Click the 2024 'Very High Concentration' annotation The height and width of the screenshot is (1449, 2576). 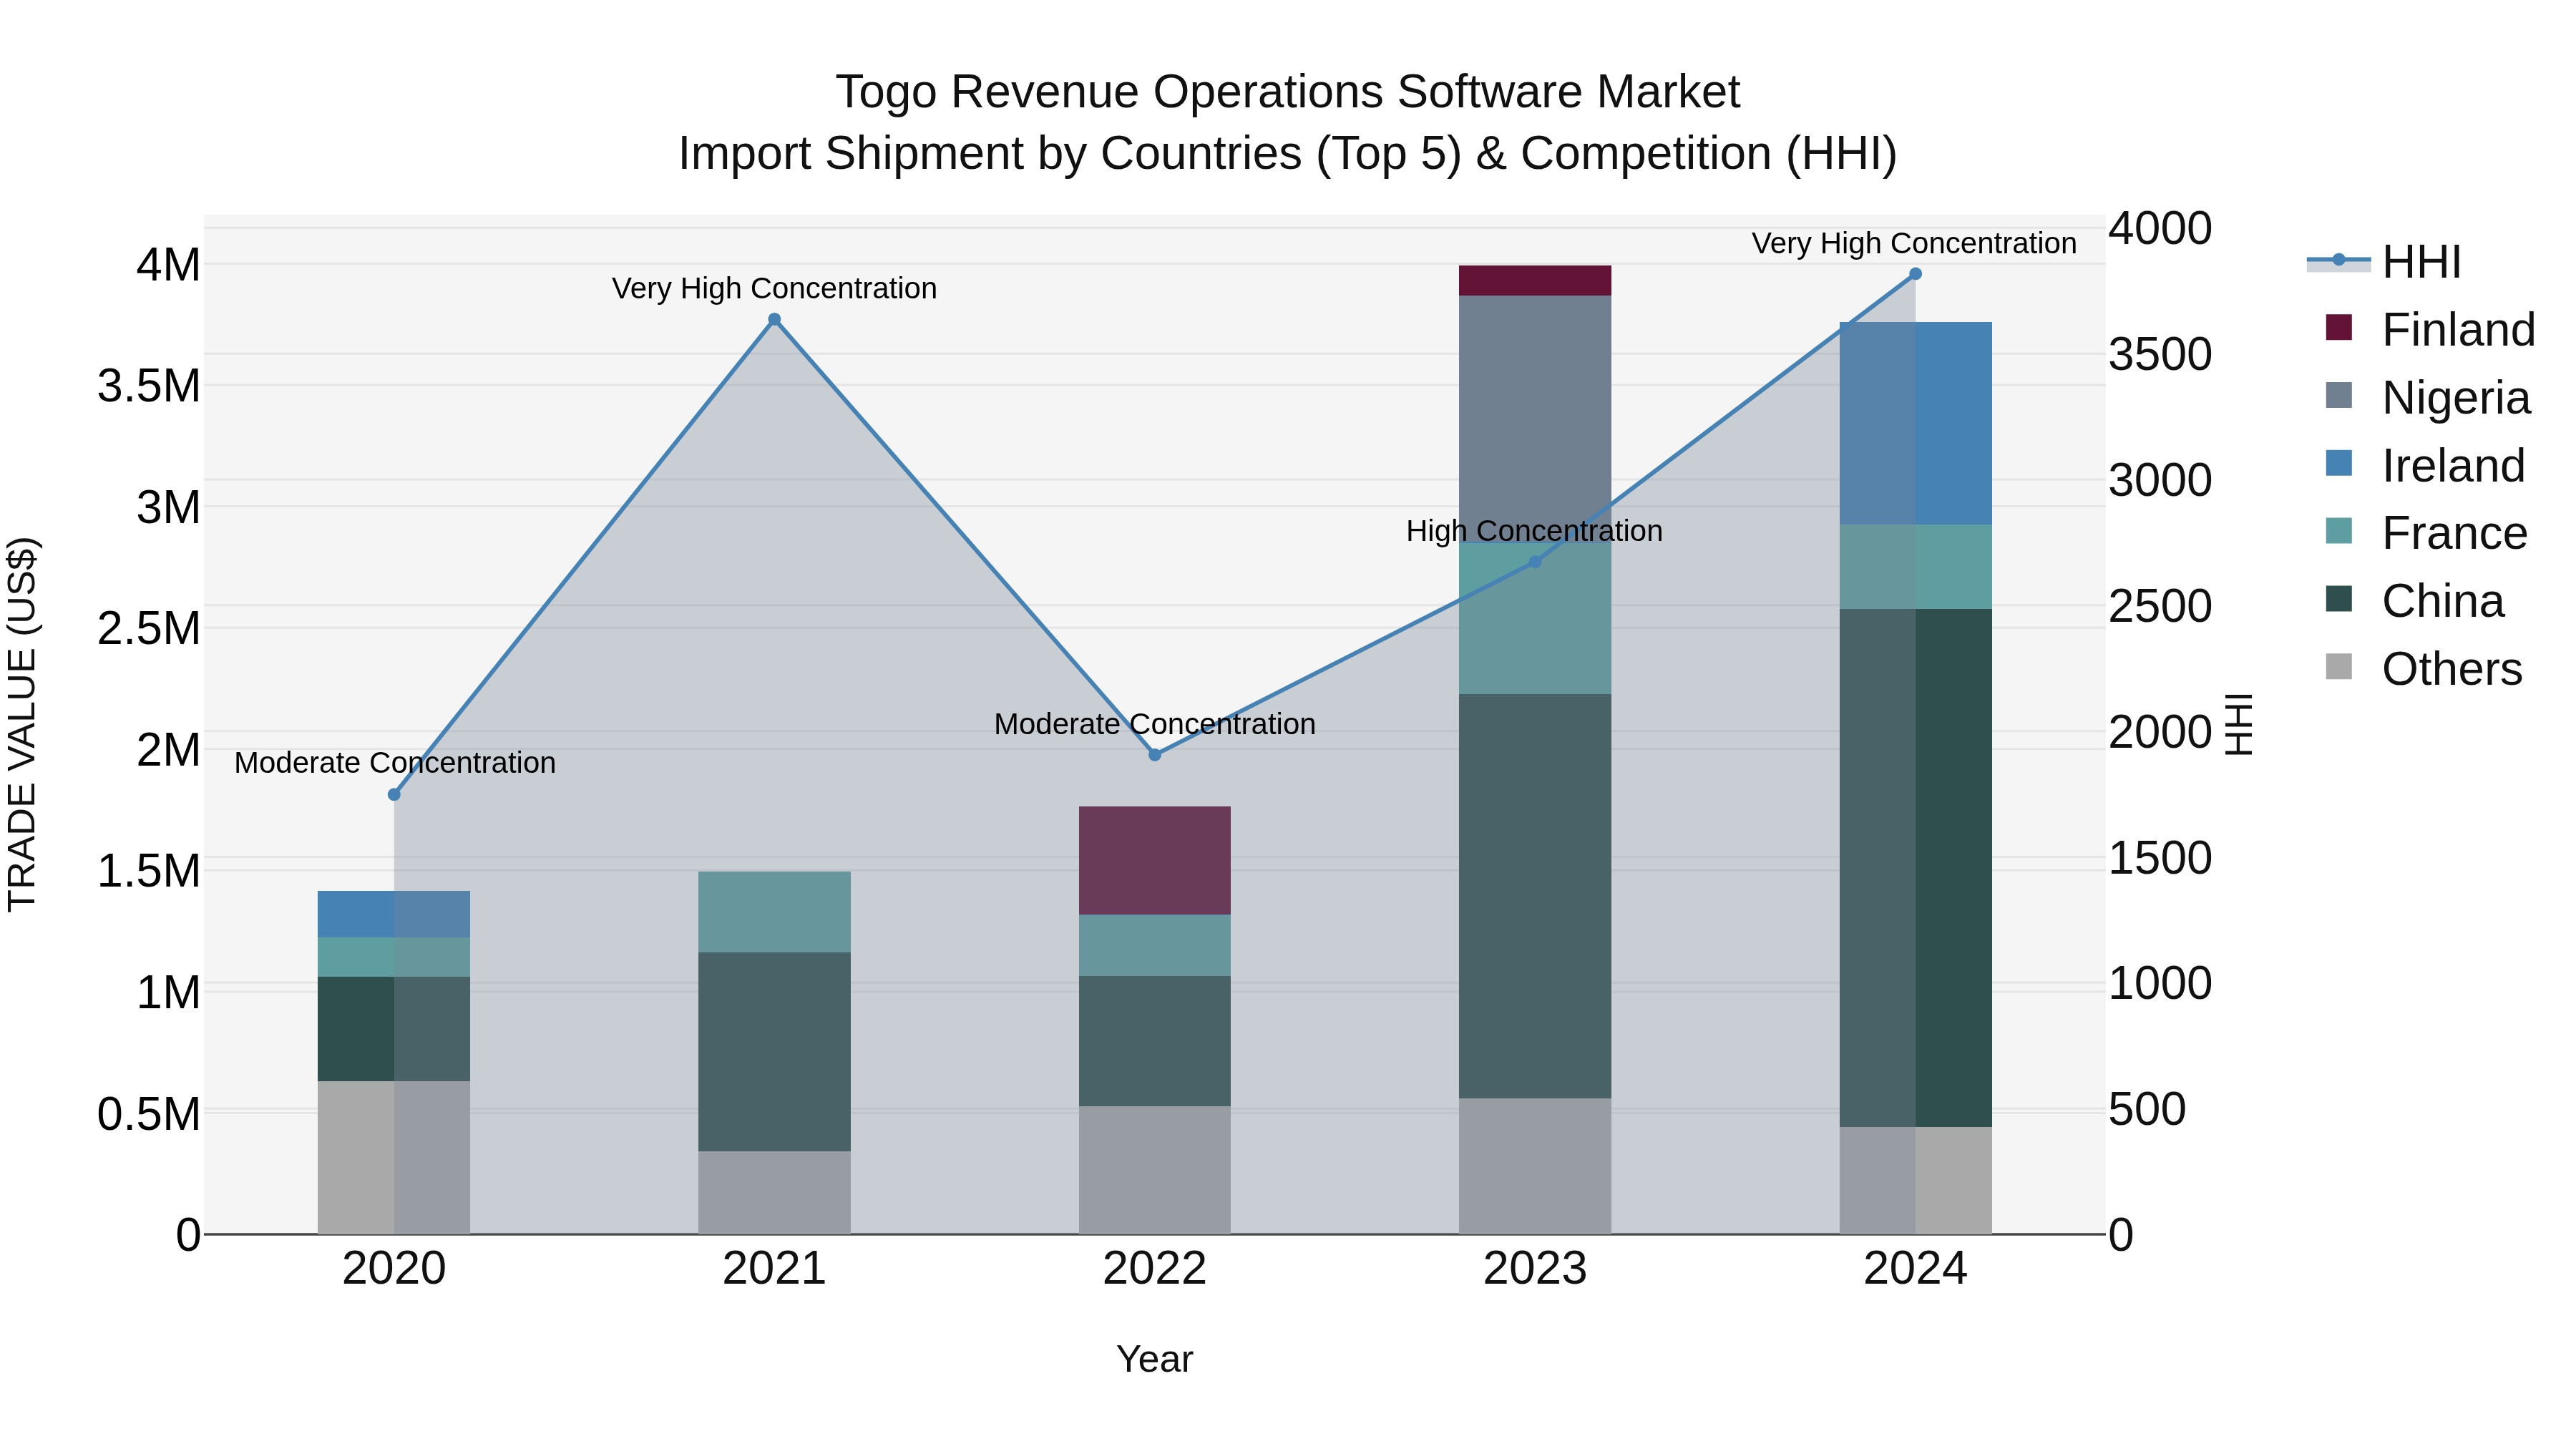[x=1914, y=243]
